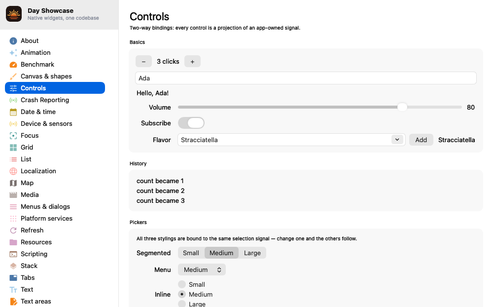Click the blue info icon beside About
Image resolution: width=493 pixels, height=307 pixels.
pos(13,41)
